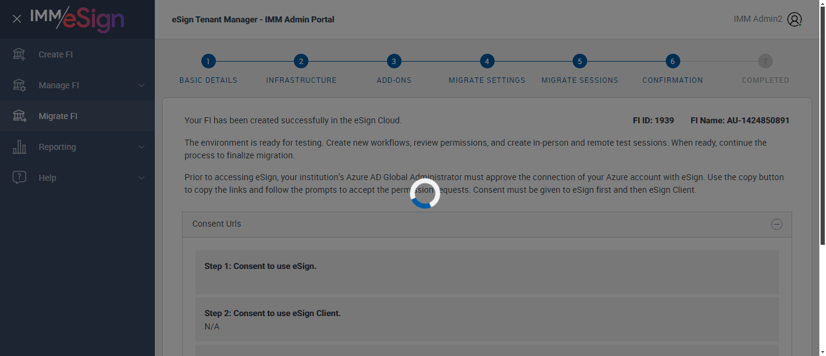
Task: Click the CONFIRMATION step label
Action: 672,80
